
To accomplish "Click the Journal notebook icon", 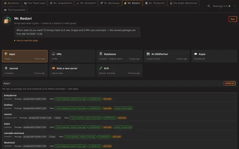I will coord(6,68).
